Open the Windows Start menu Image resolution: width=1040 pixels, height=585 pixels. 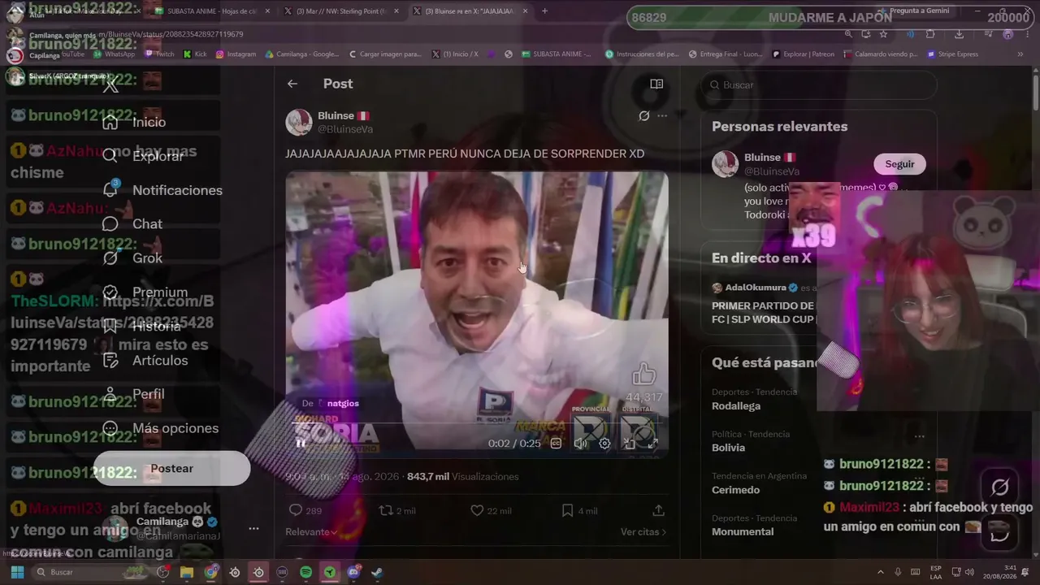[x=17, y=572]
